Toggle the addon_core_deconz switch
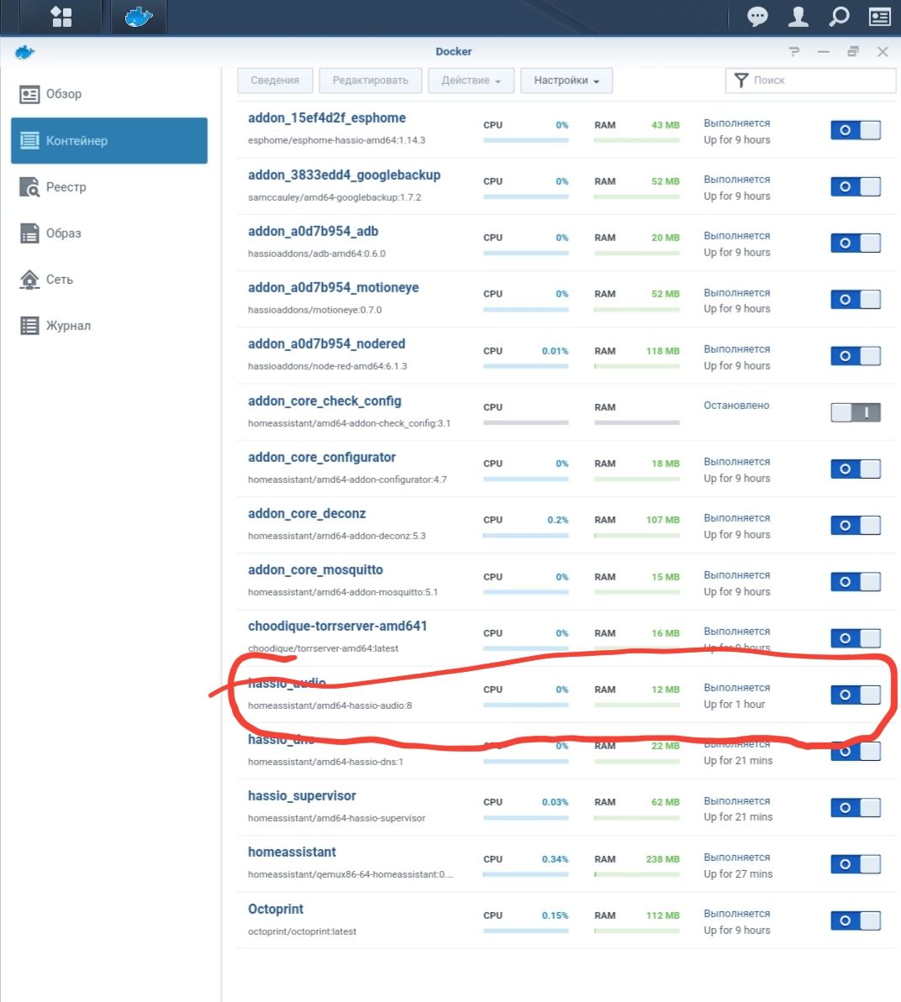The height and width of the screenshot is (1002, 901). 856,525
